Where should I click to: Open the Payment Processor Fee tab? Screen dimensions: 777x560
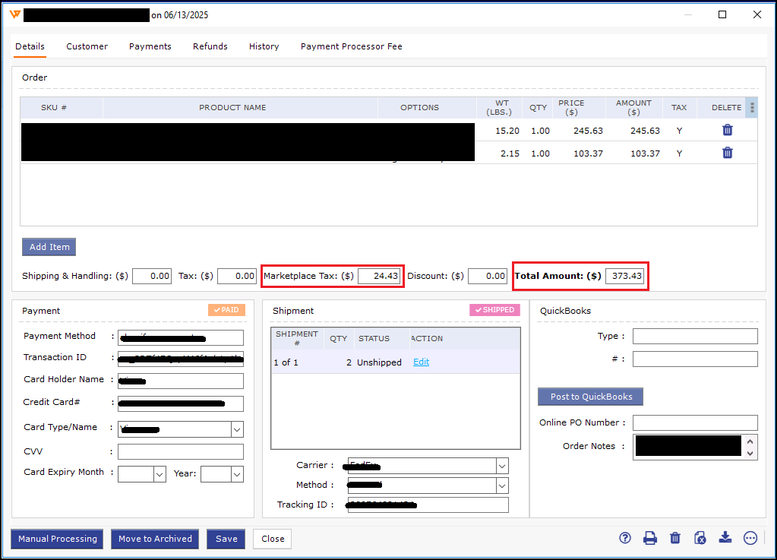click(351, 46)
